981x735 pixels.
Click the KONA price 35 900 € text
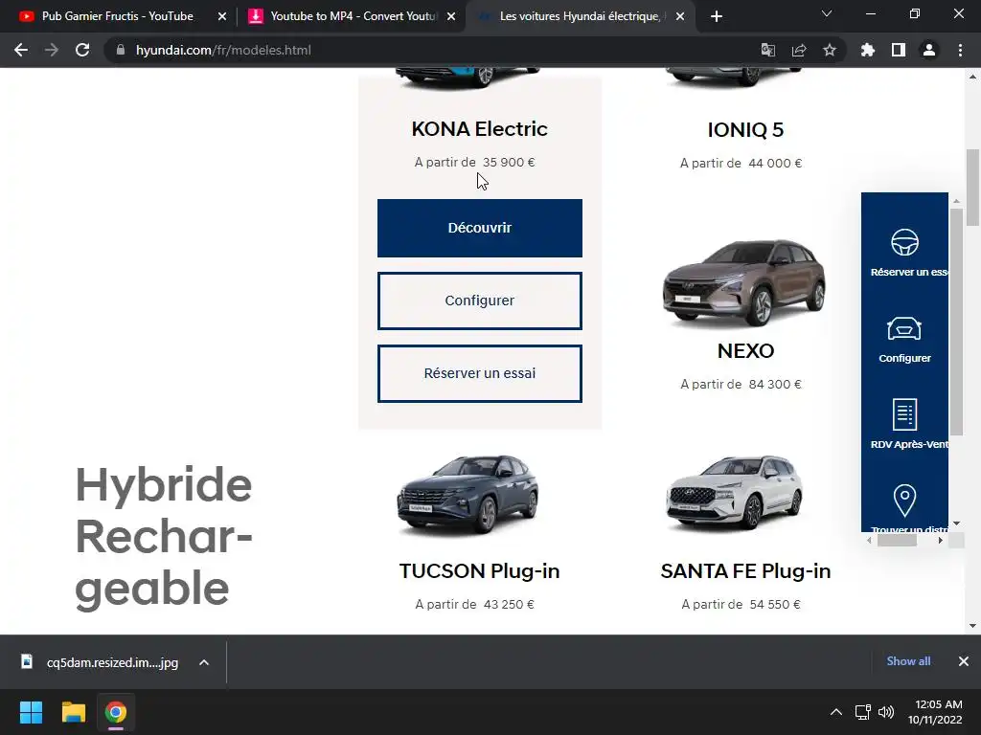509,163
